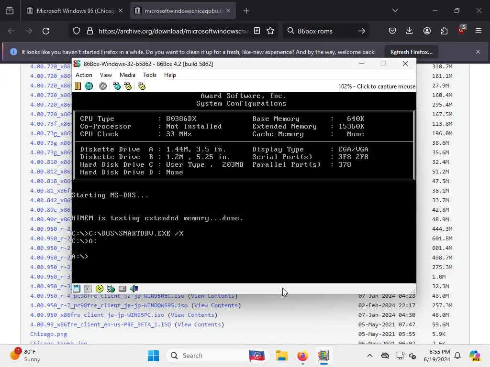Open the Firefox extensions puzzle icon

click(x=444, y=31)
